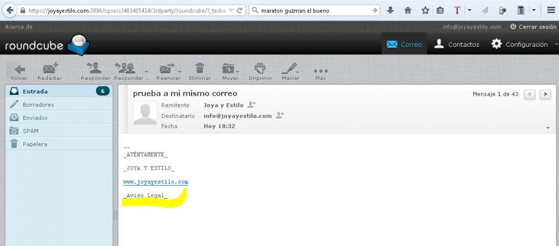Go to the browser home page
This screenshot has height=246, width=559.
click(408, 11)
